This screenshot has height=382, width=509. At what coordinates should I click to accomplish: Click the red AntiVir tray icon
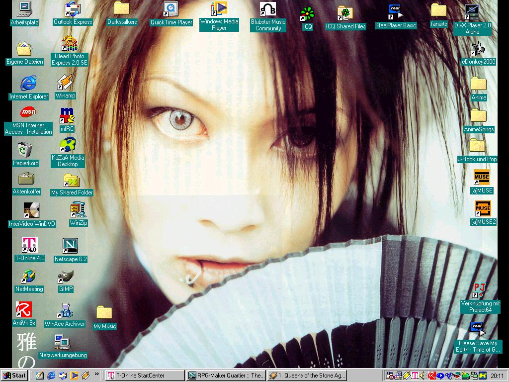(x=432, y=376)
